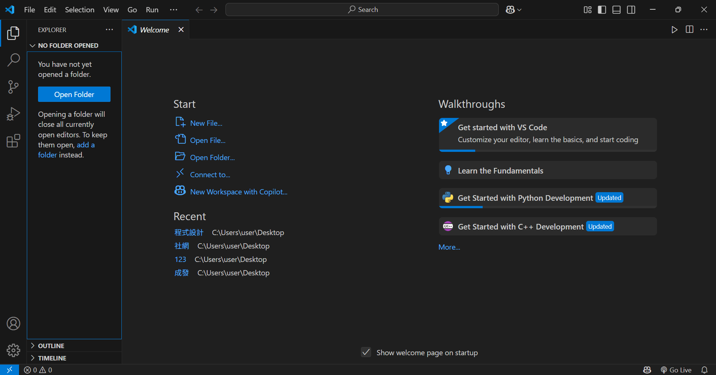This screenshot has height=375, width=716.
Task: Close the Welcome tab
Action: pos(181,29)
